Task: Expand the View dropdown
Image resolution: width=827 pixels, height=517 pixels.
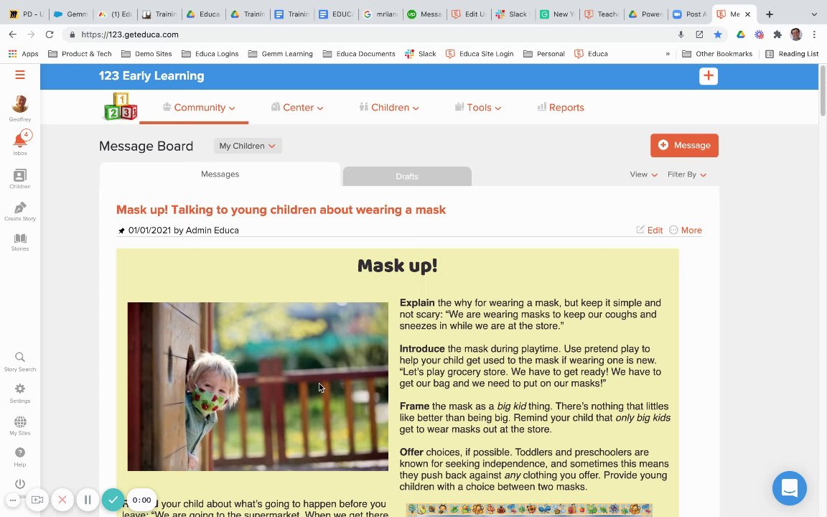Action: coord(643,174)
